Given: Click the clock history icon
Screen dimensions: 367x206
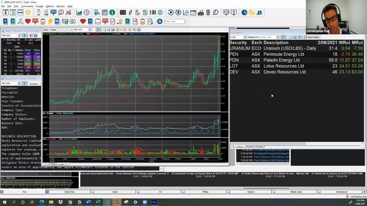Looking at the screenshot, I should point(87,13).
